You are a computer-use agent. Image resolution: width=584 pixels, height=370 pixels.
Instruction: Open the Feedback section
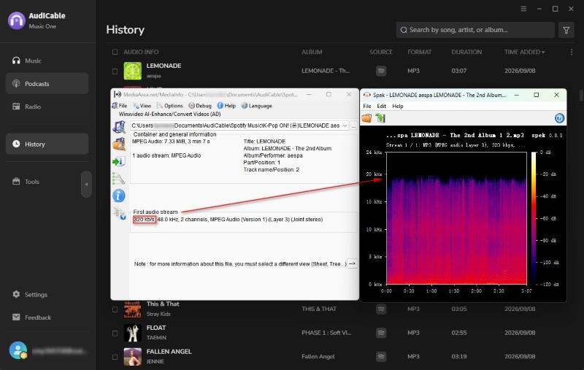(x=47, y=317)
